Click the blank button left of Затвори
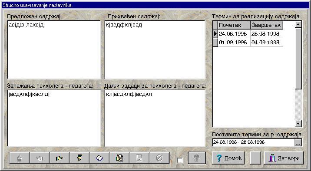The width and height of the screenshot is (311, 171). (x=255, y=158)
